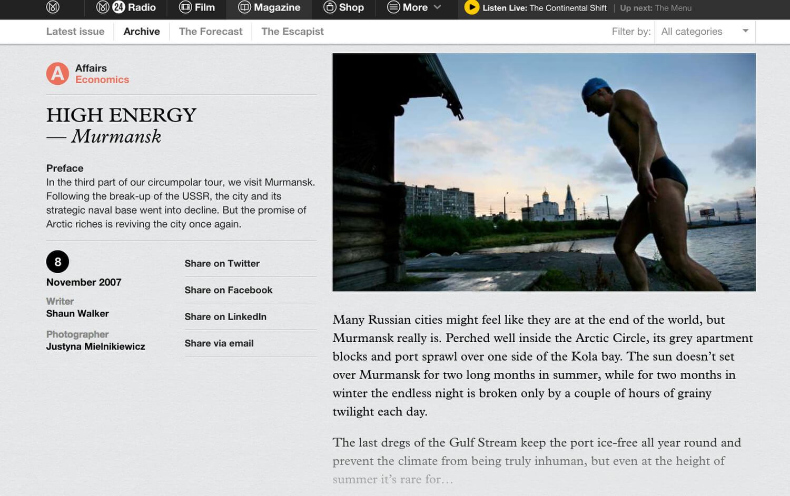Open the More menu item
The height and width of the screenshot is (496, 790).
(x=416, y=7)
